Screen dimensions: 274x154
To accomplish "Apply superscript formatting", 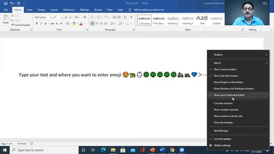I will (61, 24).
